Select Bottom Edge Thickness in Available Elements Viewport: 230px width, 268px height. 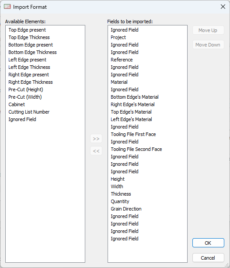click(x=32, y=52)
